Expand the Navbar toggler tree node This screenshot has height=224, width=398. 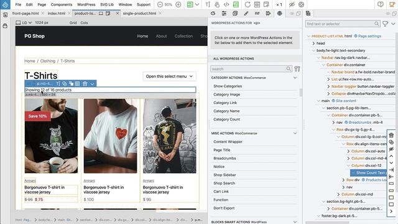pos(328,86)
